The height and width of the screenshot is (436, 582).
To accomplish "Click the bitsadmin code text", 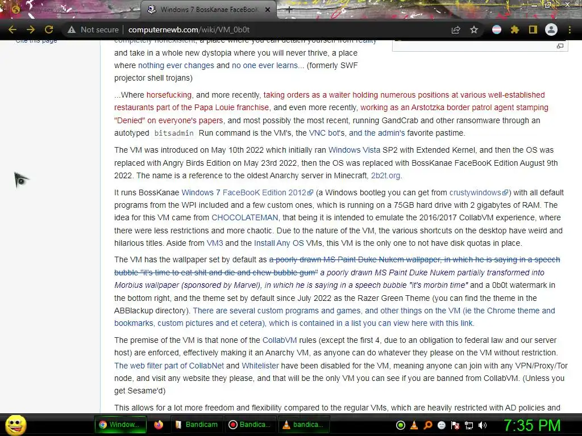I will [174, 133].
